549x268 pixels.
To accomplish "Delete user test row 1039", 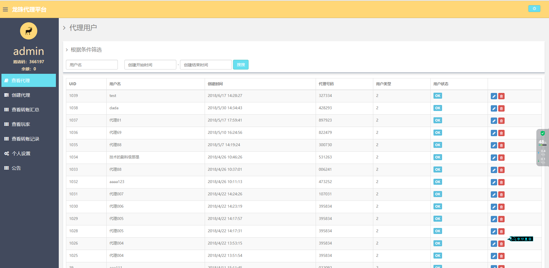I will click(501, 96).
